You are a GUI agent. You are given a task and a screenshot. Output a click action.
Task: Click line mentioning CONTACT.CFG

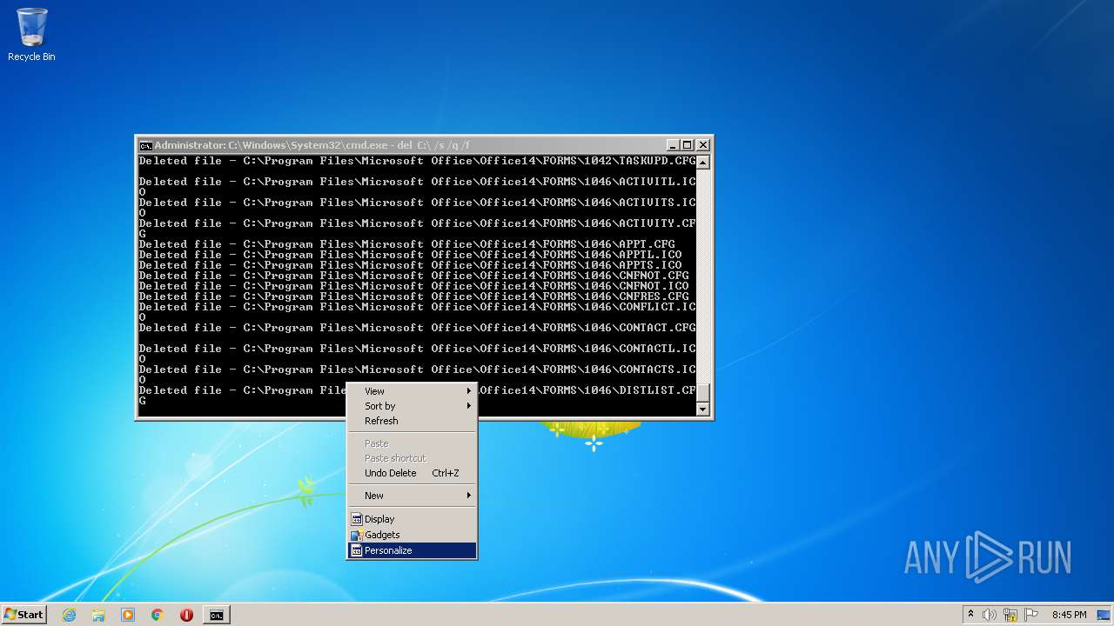tap(418, 328)
